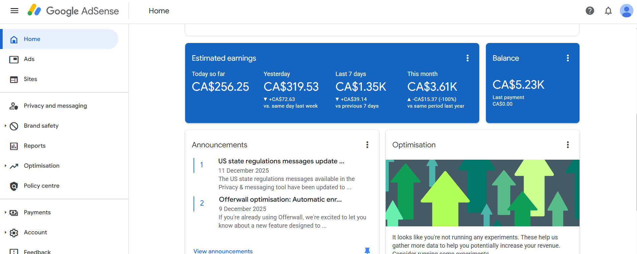Click the Sites icon in sidebar
This screenshot has height=254, width=637.
click(14, 79)
